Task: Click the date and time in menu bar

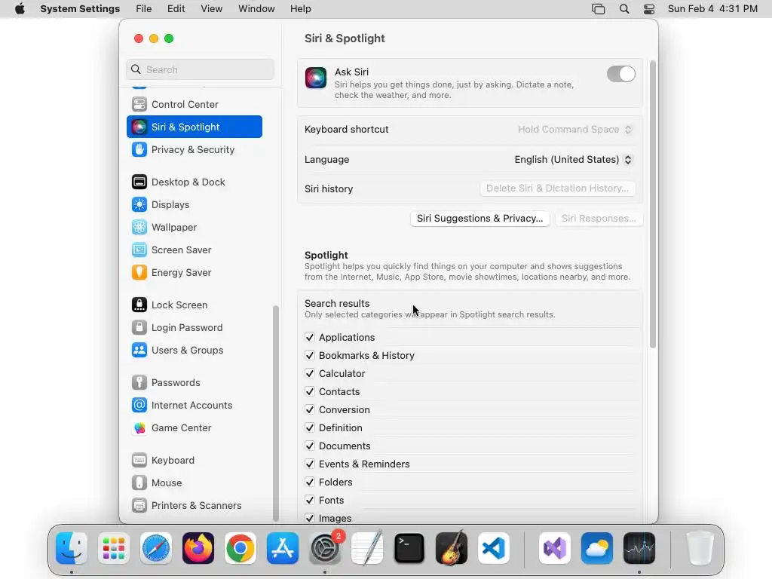Action: pos(712,9)
